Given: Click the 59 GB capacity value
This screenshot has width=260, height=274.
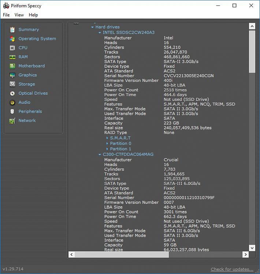Looking at the screenshot, I should point(170,245).
